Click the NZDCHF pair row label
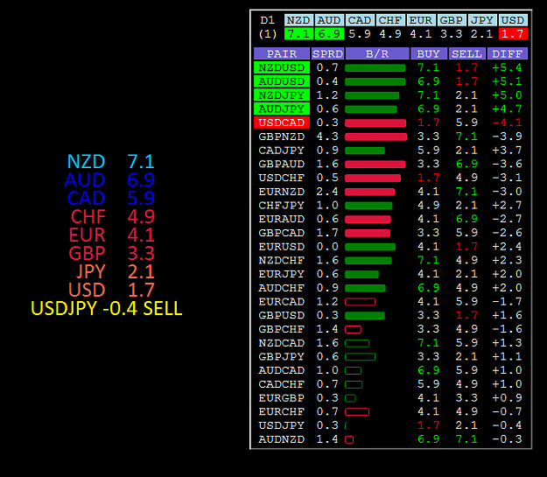The width and height of the screenshot is (547, 477). pos(282,260)
